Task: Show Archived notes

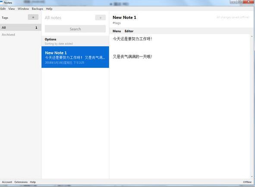Action: pyautogui.click(x=8, y=35)
